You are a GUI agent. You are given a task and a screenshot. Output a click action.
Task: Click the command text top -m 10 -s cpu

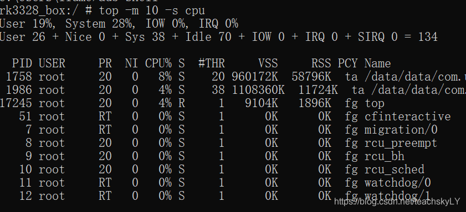click(152, 11)
